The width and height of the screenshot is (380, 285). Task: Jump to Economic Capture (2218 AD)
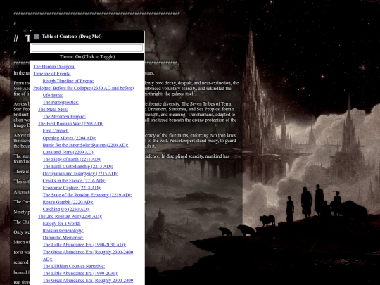tap(72, 188)
